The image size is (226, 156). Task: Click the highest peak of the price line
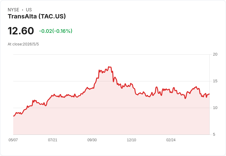[x=109, y=67]
